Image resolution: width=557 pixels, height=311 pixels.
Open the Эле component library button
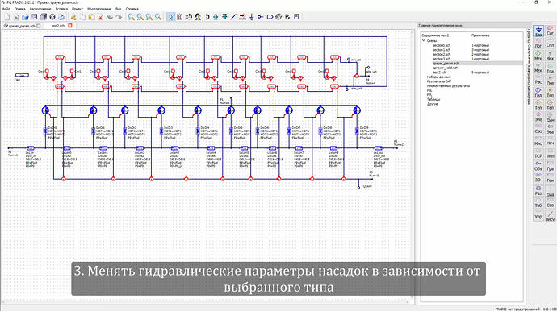(x=538, y=117)
